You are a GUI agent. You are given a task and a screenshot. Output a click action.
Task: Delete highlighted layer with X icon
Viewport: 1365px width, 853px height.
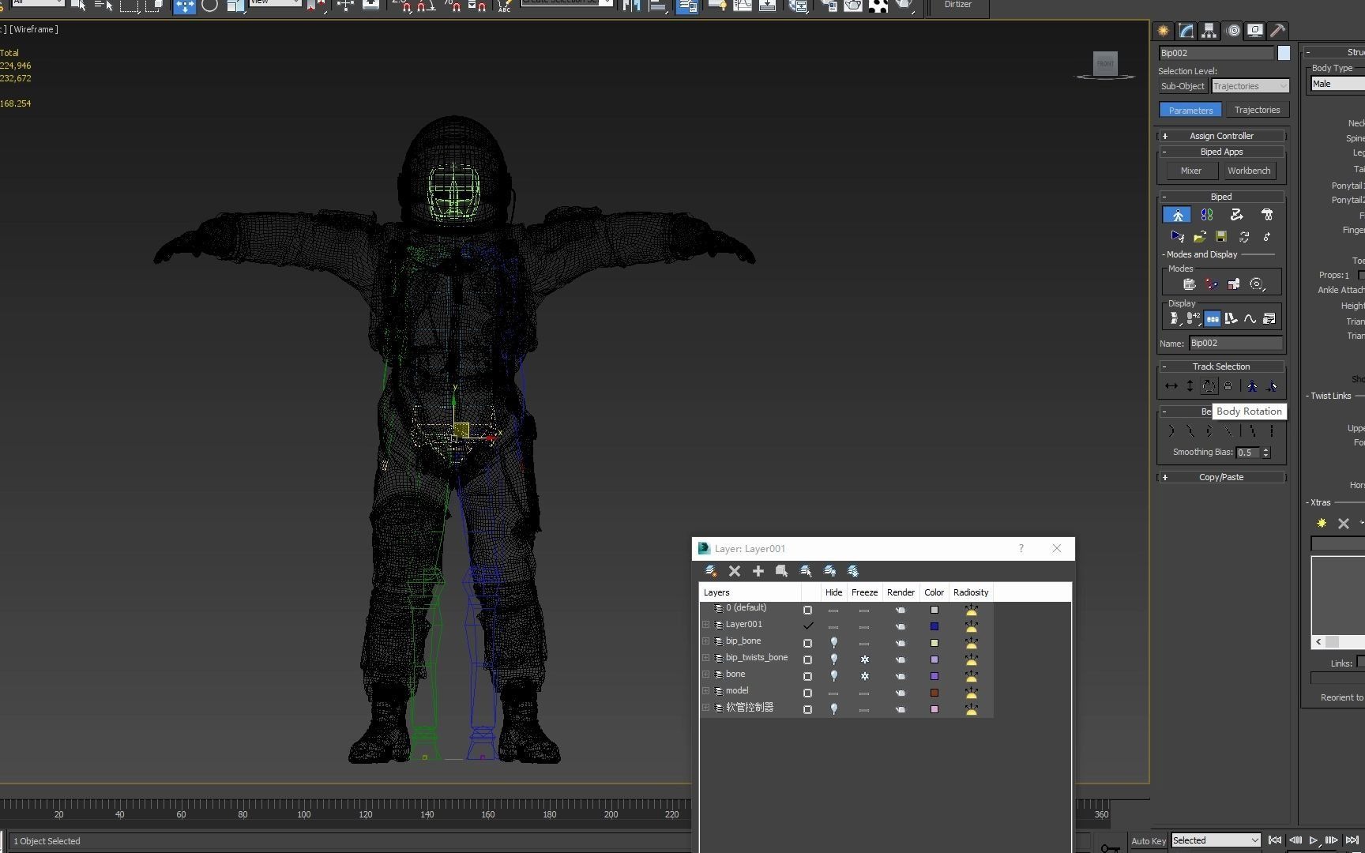(735, 571)
